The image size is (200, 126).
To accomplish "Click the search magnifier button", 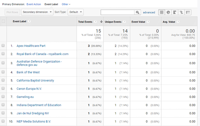I will [137, 12].
